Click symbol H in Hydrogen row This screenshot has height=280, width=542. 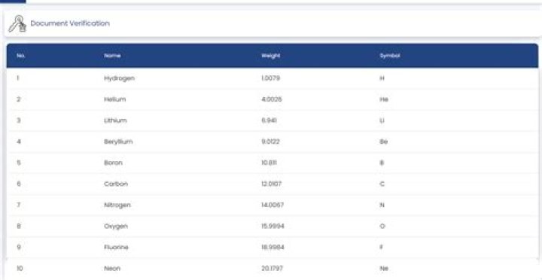point(382,78)
